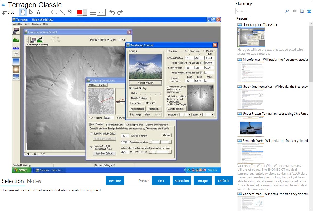313x211 pixels.
Task: Open Lighting Conditions sun icon in sidebar
Action: click(16, 69)
